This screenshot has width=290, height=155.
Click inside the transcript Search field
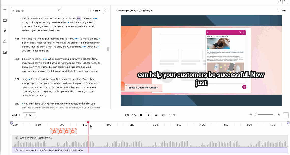pos(37,10)
